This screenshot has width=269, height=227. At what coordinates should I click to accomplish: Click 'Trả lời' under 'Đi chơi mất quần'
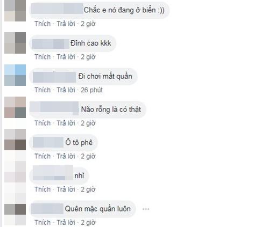click(x=66, y=90)
